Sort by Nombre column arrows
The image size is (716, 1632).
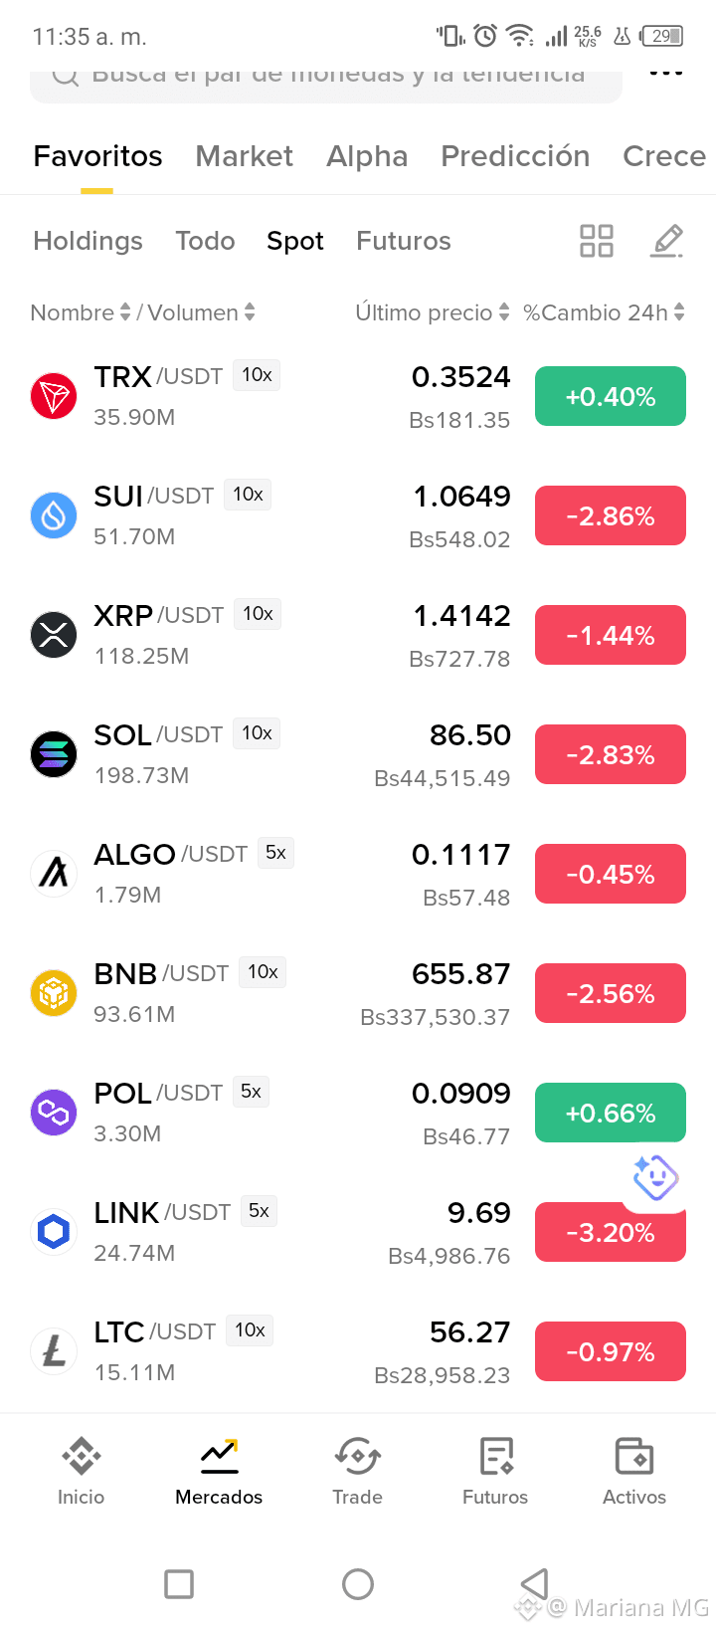[x=125, y=312]
